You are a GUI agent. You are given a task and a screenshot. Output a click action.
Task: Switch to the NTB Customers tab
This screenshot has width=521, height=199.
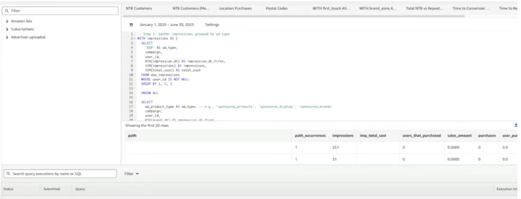tap(139, 8)
